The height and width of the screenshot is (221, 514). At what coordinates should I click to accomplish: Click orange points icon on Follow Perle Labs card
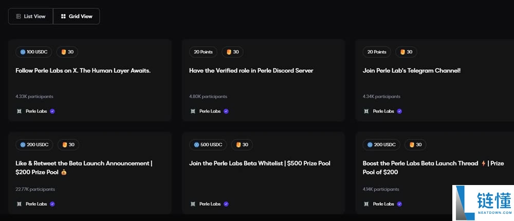pyautogui.click(x=64, y=52)
